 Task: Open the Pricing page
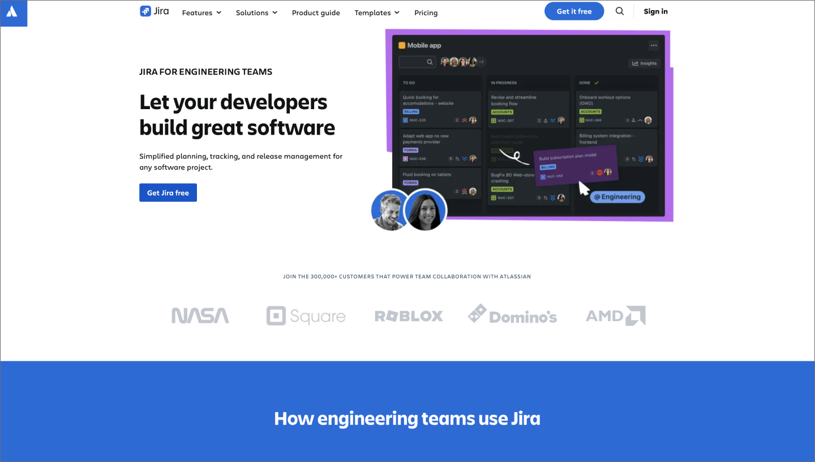[426, 12]
